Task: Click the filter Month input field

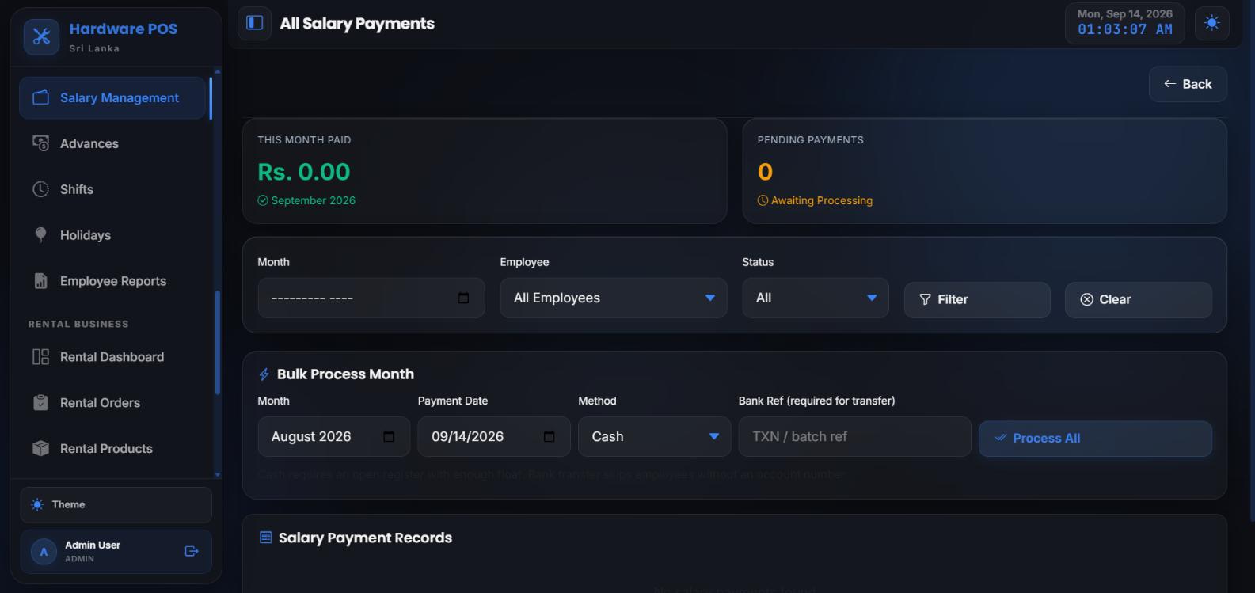Action: coord(371,298)
